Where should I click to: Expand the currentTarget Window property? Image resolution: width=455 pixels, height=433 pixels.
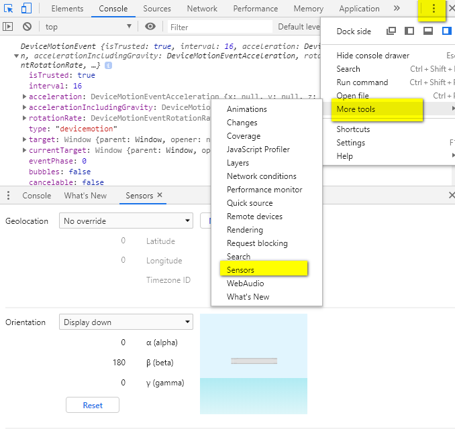24,150
